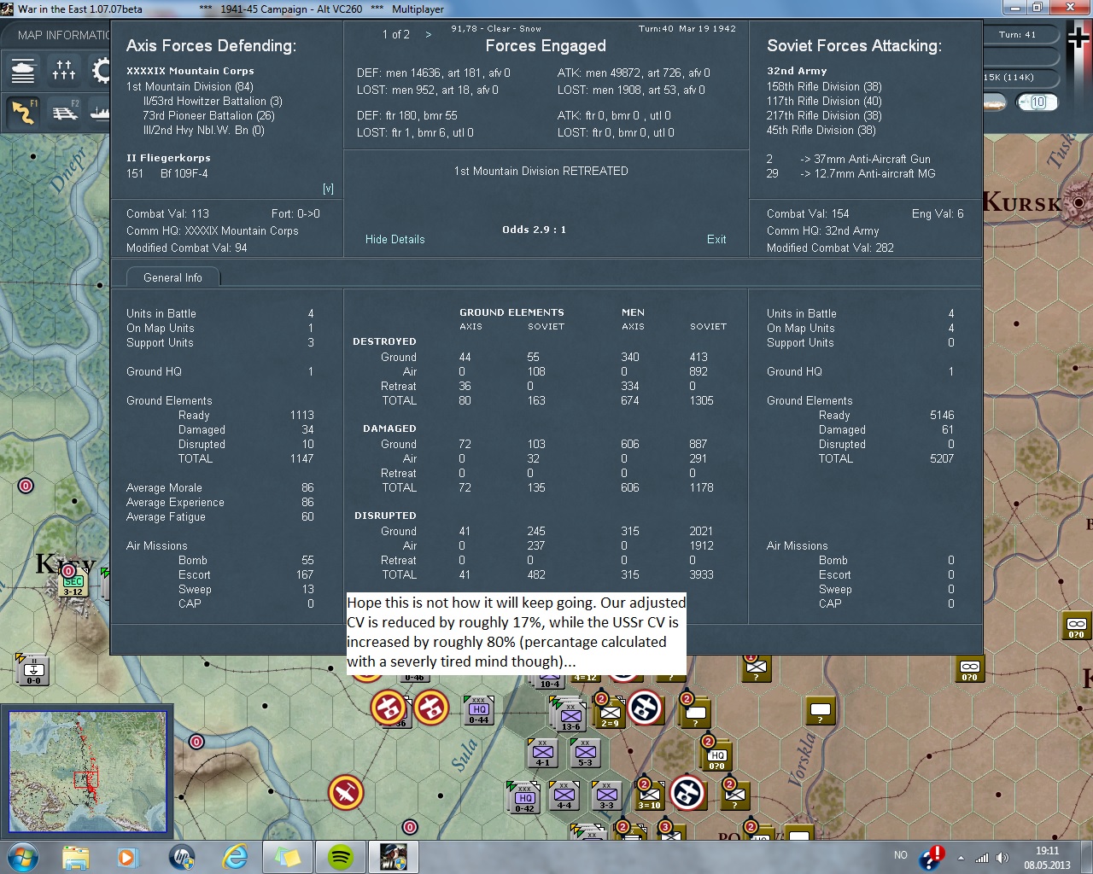Viewport: 1093px width, 874px height.
Task: Open the volume control tray icon
Action: coord(1002,857)
